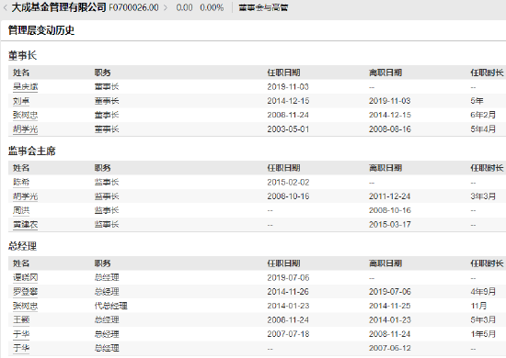
Task: Click the date 2011-12-24 cell
Action: point(389,196)
